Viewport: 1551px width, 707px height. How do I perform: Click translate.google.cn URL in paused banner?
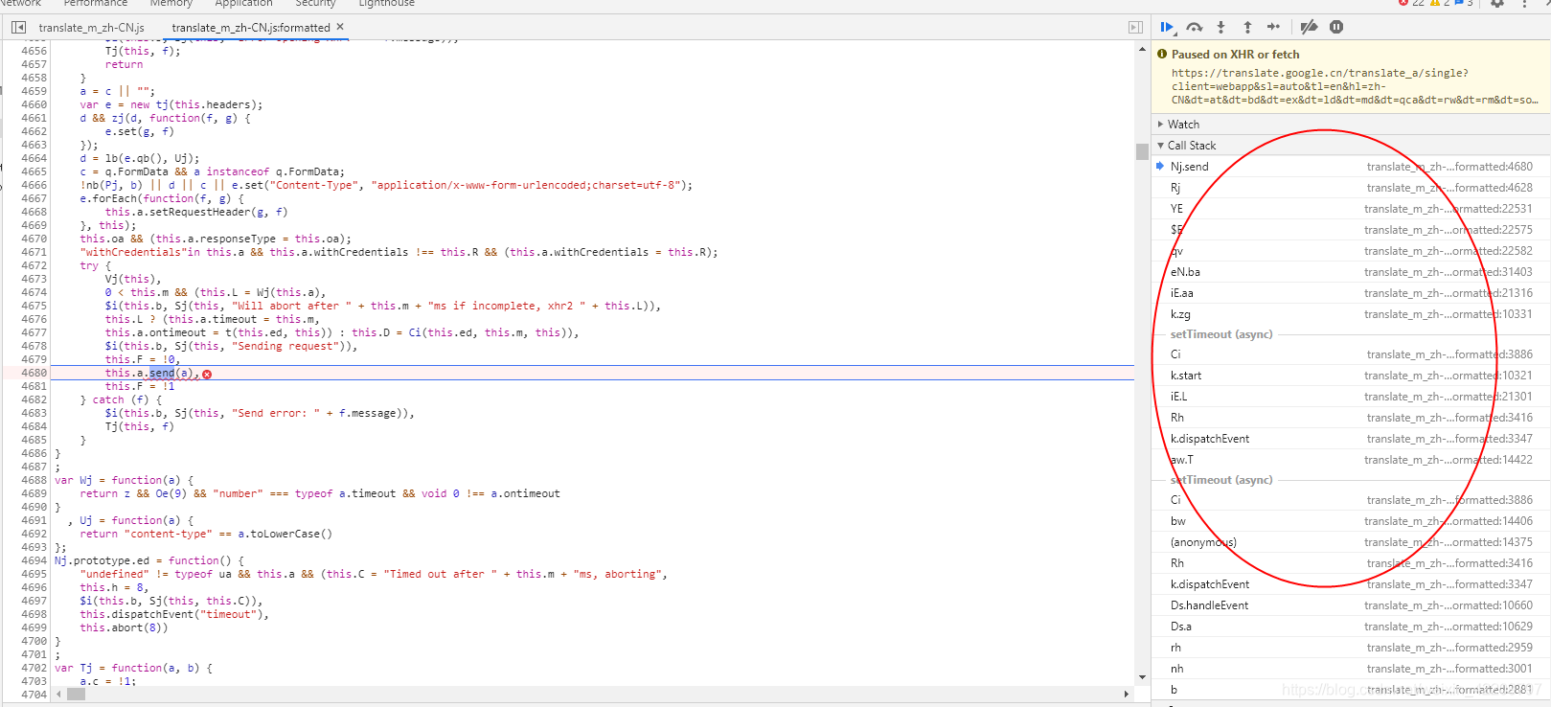tap(1355, 86)
